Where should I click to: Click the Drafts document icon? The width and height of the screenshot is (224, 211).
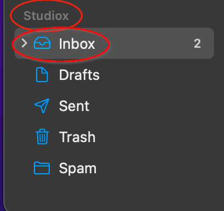point(42,75)
